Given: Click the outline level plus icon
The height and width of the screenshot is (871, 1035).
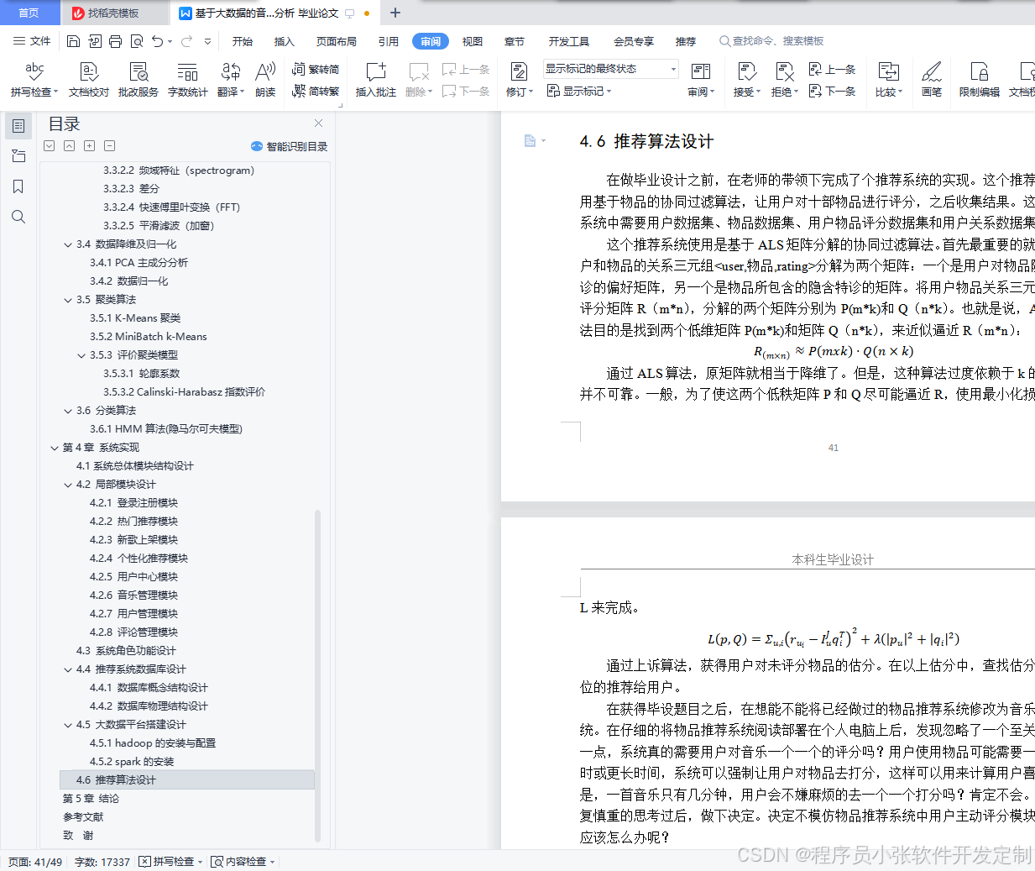Looking at the screenshot, I should (90, 146).
